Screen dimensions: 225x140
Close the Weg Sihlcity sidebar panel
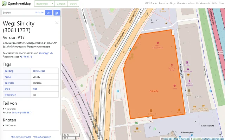(57, 22)
